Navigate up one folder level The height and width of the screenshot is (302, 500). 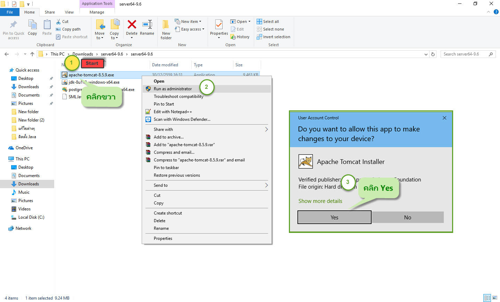tap(32, 54)
